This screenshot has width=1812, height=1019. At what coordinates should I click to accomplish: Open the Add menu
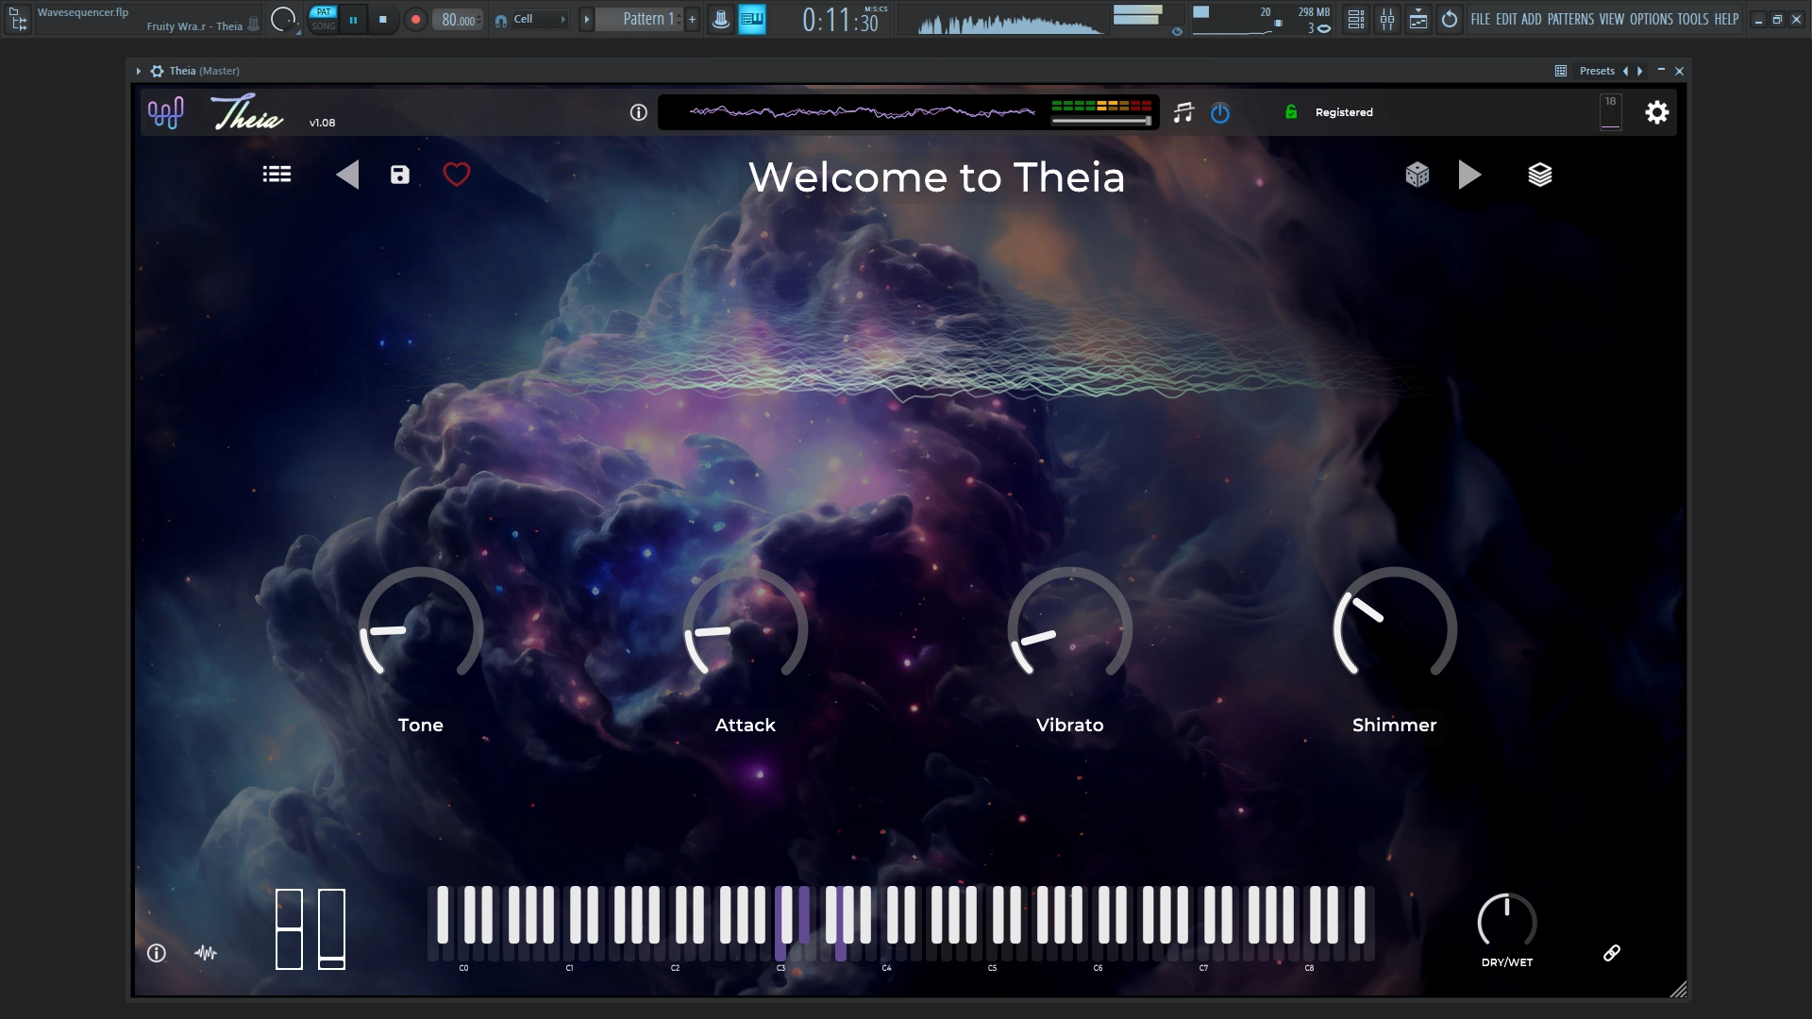1531,19
